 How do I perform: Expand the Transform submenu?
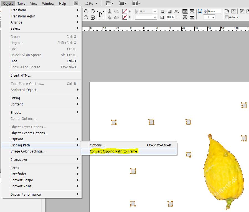[41, 10]
